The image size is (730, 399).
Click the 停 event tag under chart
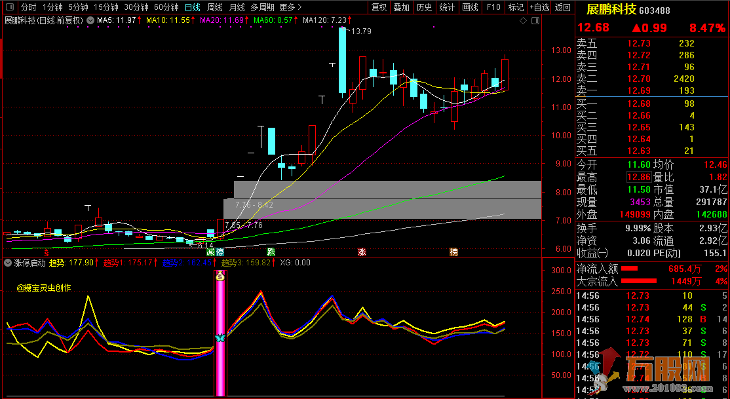pyautogui.click(x=220, y=252)
